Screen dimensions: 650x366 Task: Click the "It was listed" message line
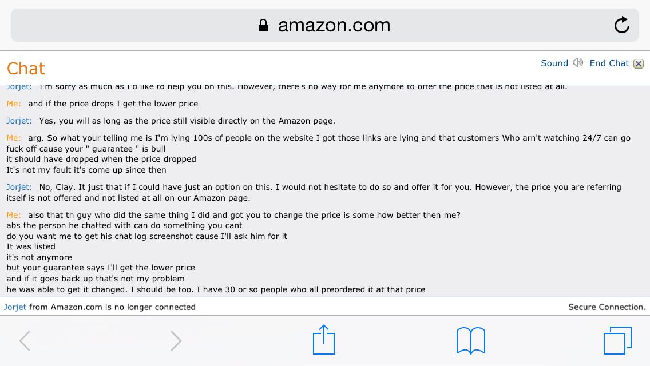(x=31, y=246)
